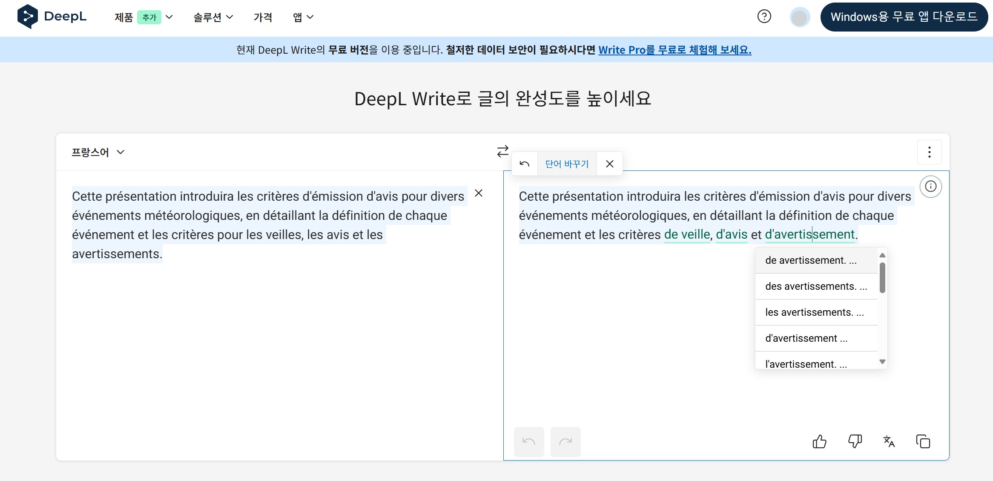Swap source and result with arrows icon
Image resolution: width=993 pixels, height=481 pixels.
tap(503, 151)
